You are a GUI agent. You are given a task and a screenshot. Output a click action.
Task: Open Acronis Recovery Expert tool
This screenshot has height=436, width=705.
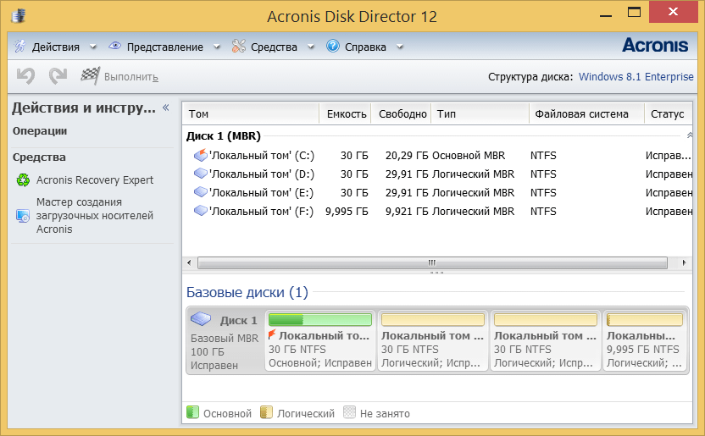coord(94,179)
